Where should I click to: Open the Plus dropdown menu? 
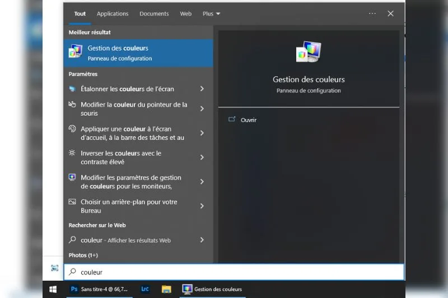[x=211, y=13]
